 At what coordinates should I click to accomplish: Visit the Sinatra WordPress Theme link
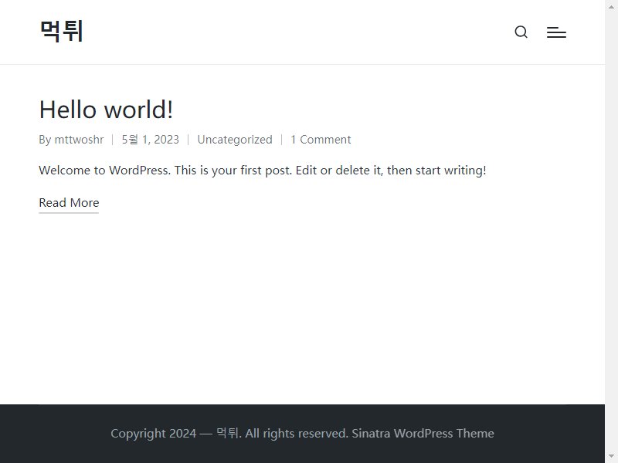pos(423,434)
